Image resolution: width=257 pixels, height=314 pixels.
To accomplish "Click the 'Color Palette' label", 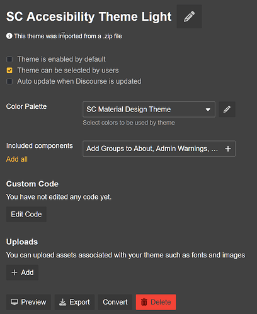I will (26, 106).
